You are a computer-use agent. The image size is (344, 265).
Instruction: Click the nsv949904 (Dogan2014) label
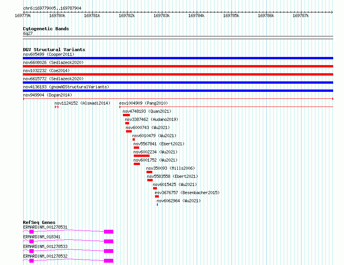pos(48,95)
